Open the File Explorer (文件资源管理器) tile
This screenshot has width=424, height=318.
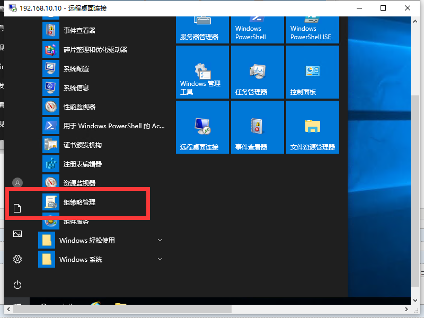tap(313, 127)
